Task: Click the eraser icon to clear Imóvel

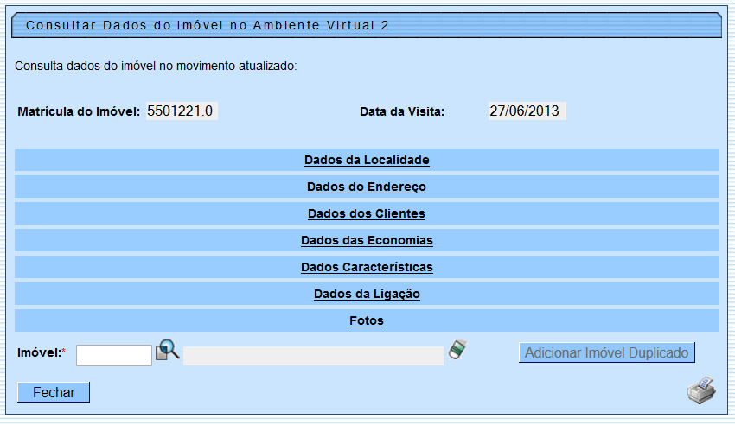Action: (x=457, y=350)
